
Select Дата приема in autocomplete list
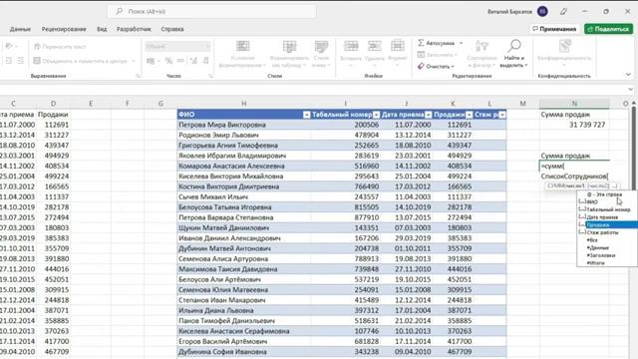pos(607,217)
